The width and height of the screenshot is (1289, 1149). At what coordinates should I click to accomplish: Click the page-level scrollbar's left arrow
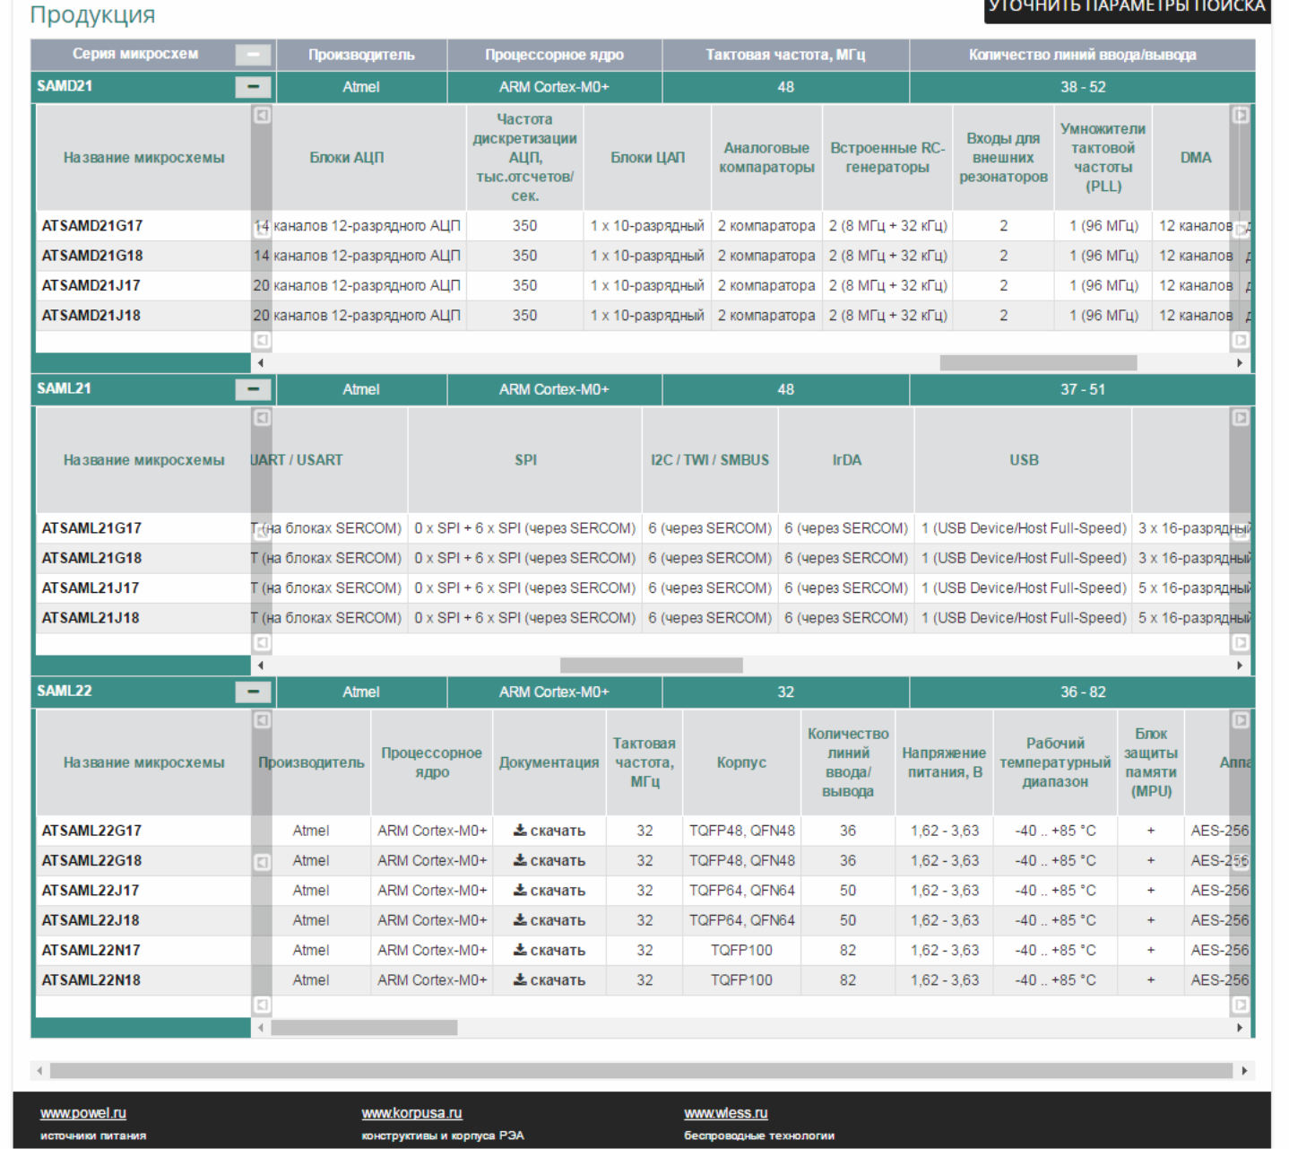point(39,1071)
